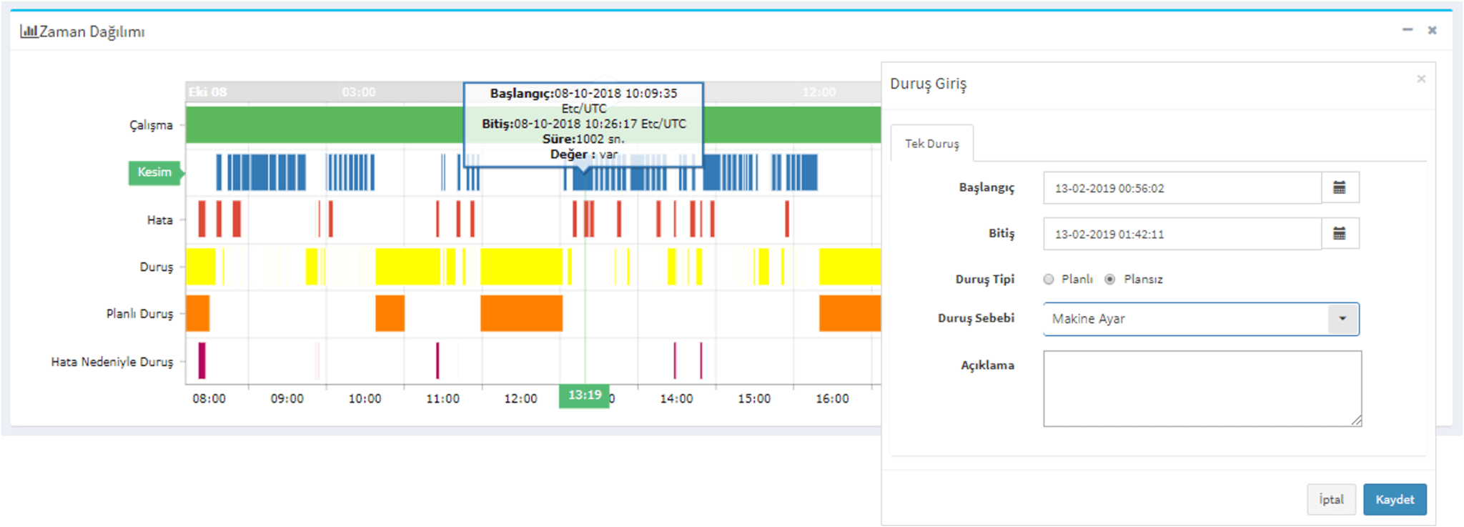Viewport: 1464px width, 527px height.
Task: Focus the Bitiş date field
Action: tap(1182, 234)
